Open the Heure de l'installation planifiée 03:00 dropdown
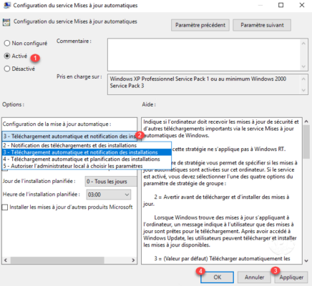 pyautogui.click(x=108, y=194)
